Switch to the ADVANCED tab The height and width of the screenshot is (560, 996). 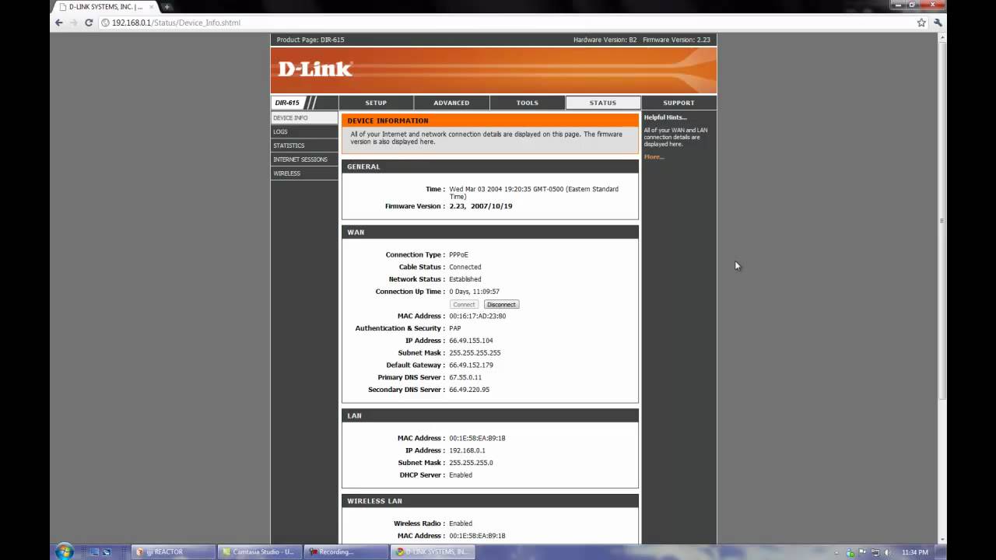451,103
